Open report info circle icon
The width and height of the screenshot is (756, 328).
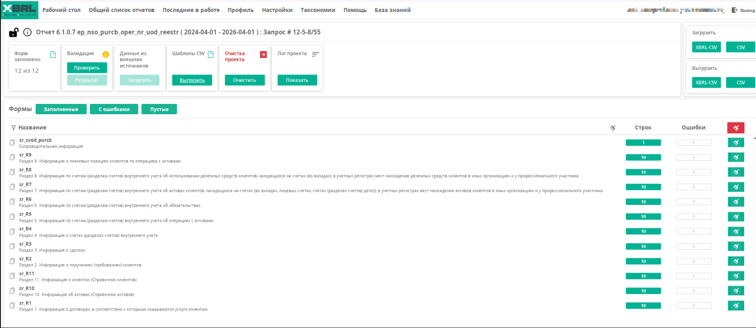pyautogui.click(x=27, y=32)
